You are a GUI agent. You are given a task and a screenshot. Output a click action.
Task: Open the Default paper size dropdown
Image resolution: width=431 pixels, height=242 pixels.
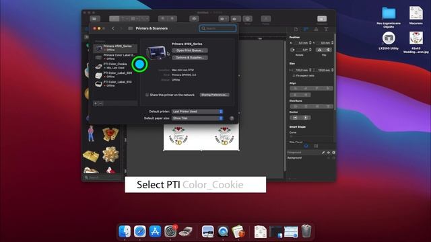[x=197, y=118]
